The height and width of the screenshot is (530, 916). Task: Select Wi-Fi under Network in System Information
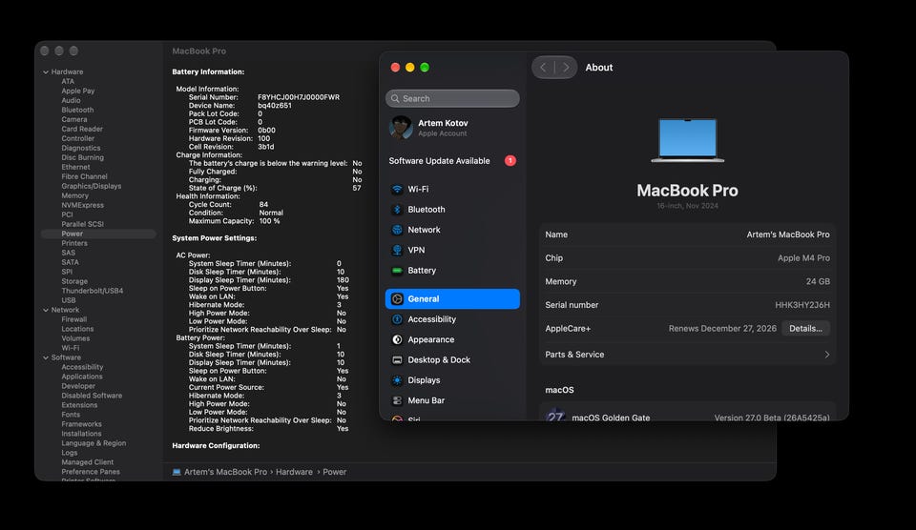(70, 348)
